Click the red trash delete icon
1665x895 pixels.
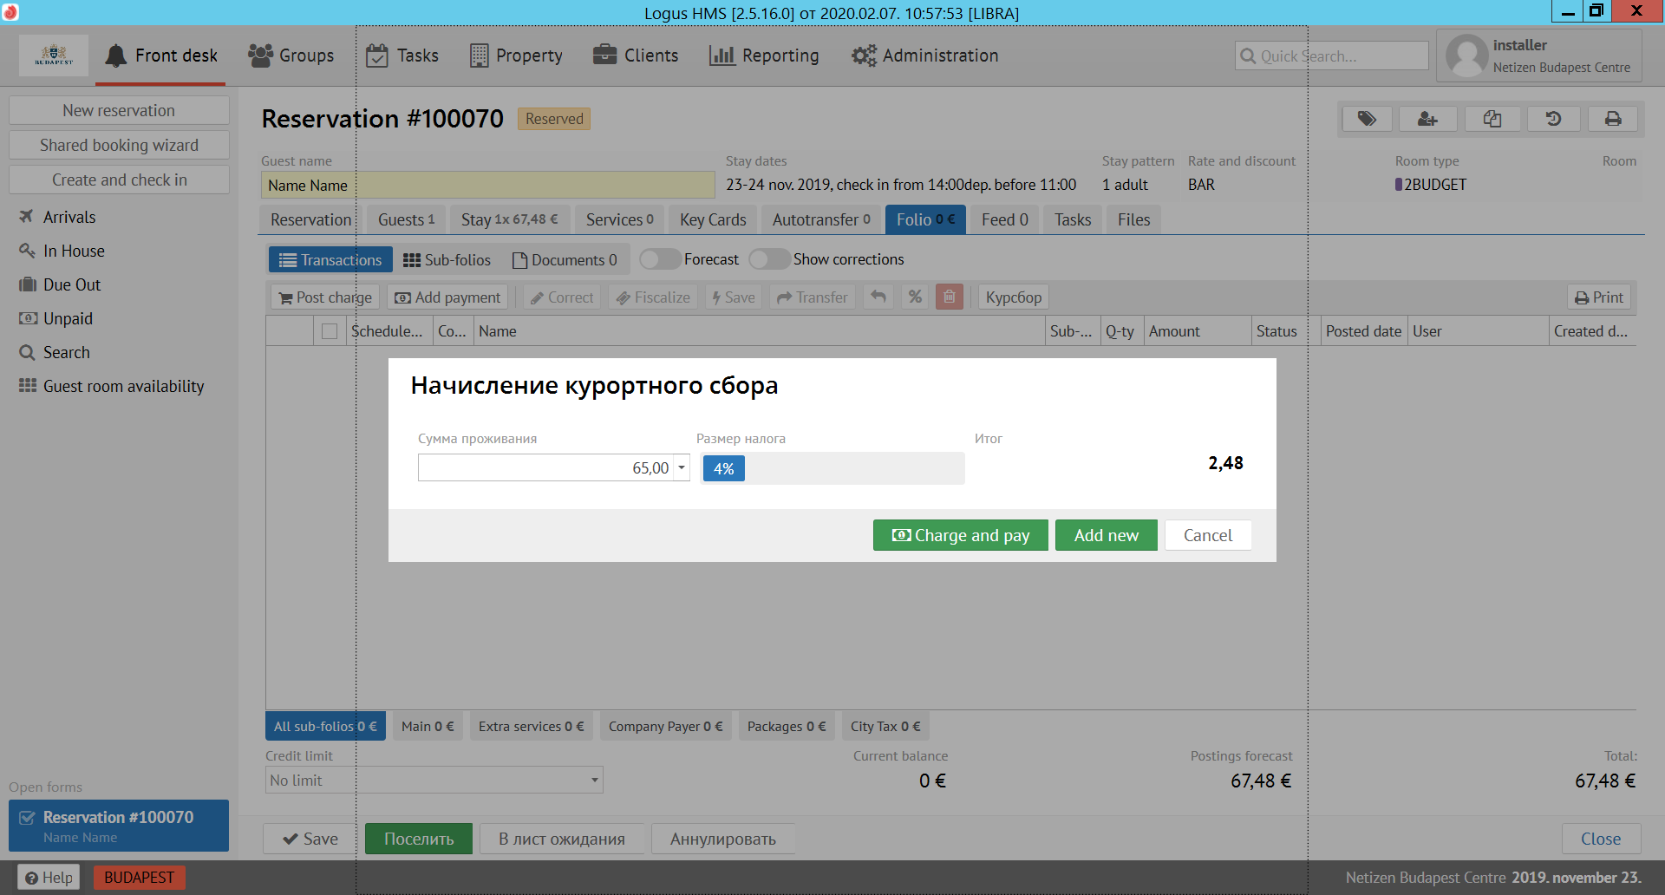(950, 297)
